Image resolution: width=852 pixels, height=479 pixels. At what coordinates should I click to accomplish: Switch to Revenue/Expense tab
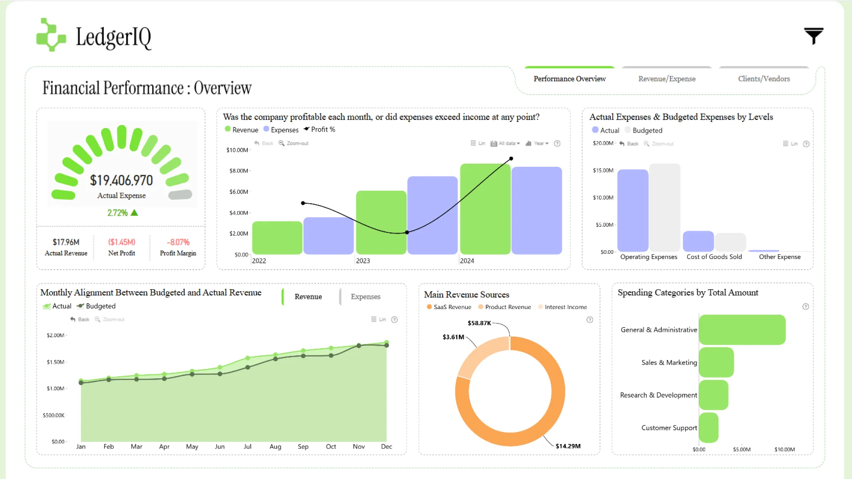coord(667,79)
